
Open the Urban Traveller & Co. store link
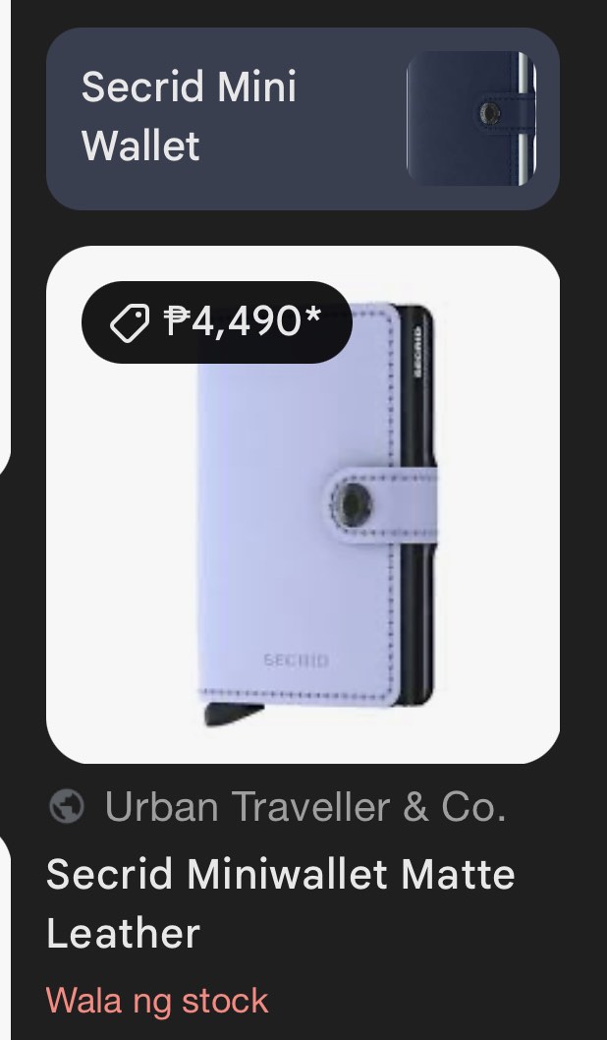tap(304, 806)
